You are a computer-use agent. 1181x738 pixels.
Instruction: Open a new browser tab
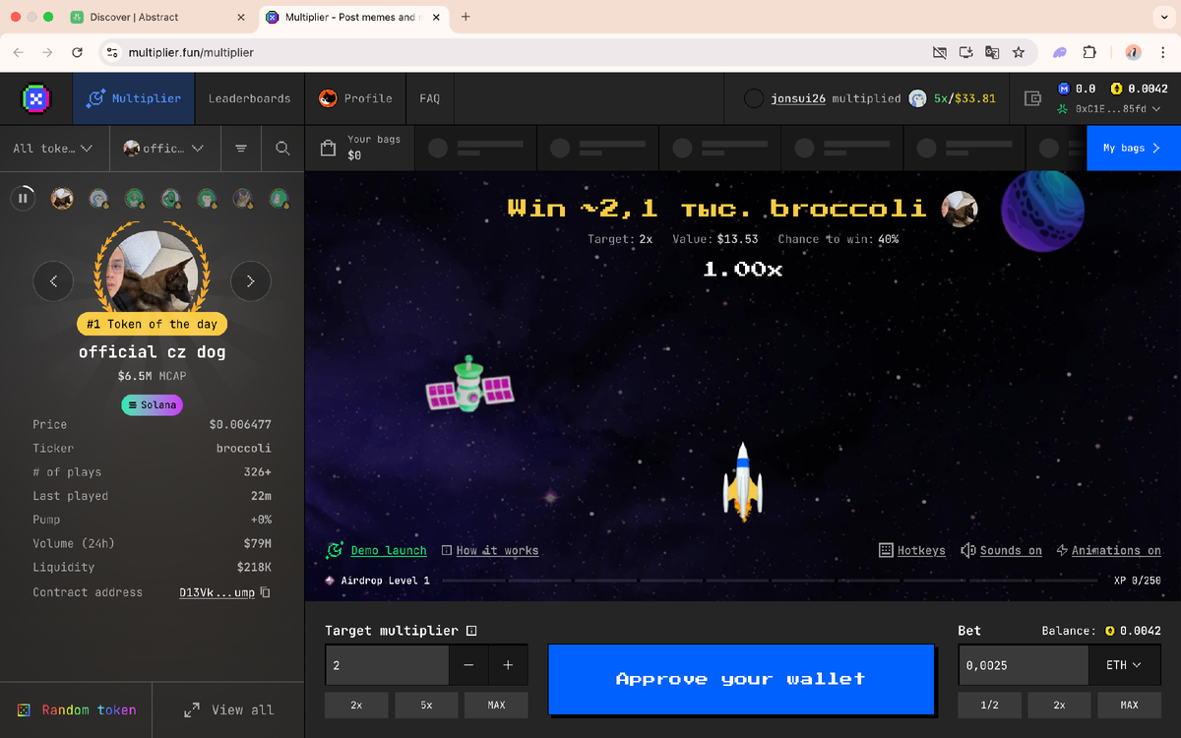point(466,17)
